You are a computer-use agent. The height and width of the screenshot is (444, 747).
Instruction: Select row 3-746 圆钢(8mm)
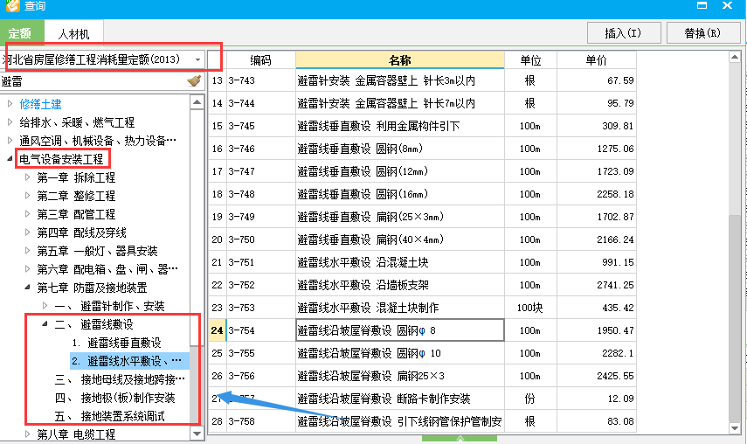422,149
